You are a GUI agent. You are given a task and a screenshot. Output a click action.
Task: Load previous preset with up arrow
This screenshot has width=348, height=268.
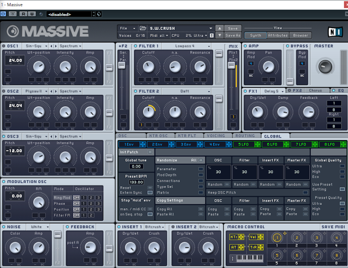pos(220,28)
